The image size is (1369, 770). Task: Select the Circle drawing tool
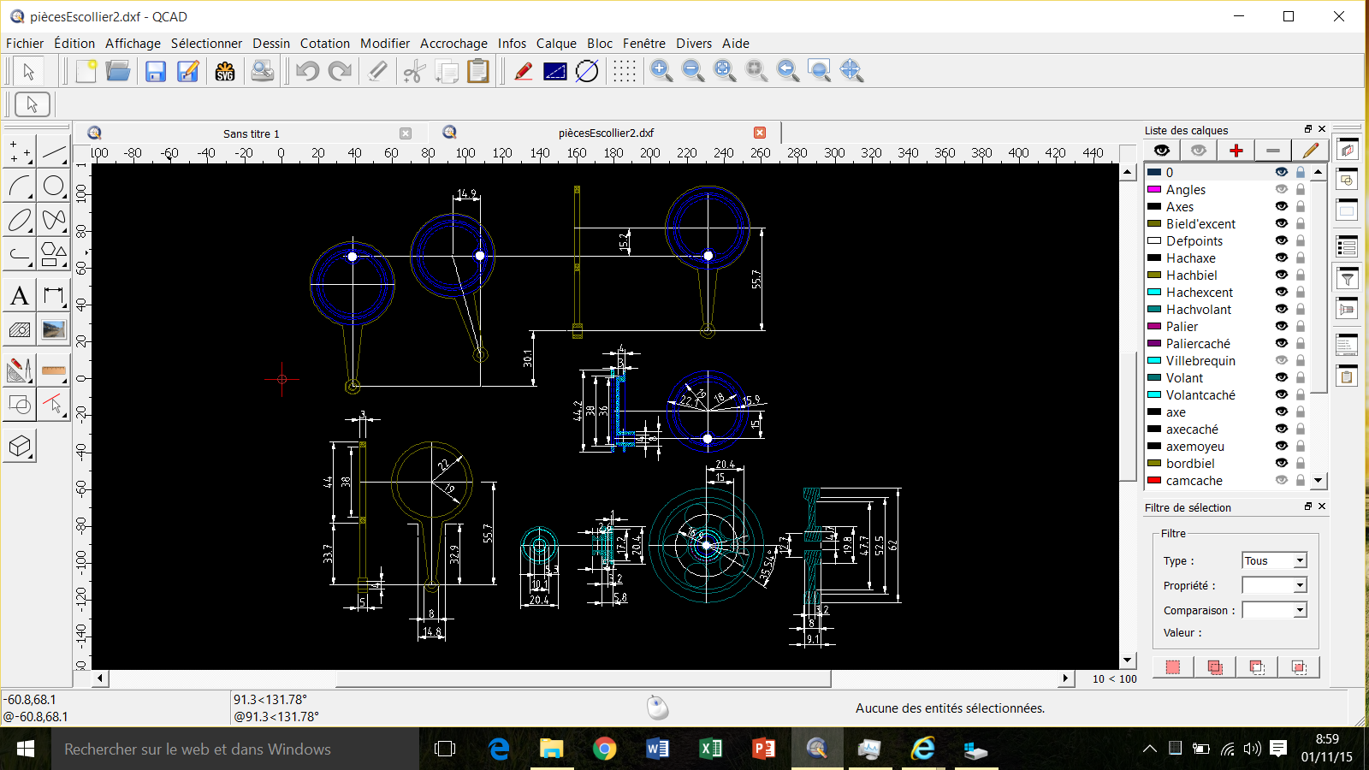(54, 186)
